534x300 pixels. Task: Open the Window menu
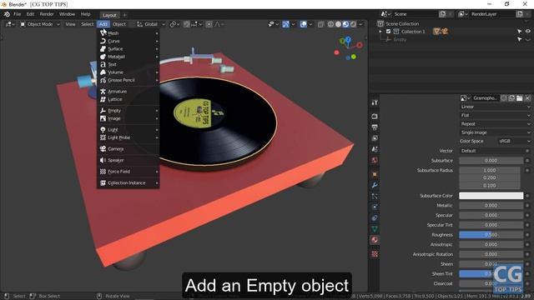pos(67,14)
